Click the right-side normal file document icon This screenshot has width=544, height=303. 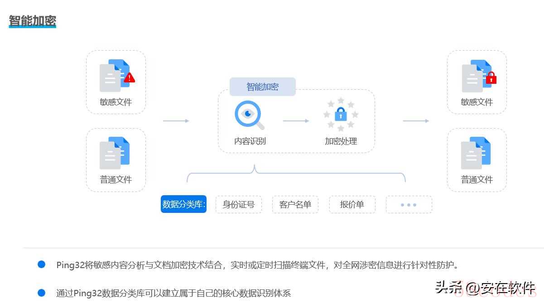tap(476, 153)
